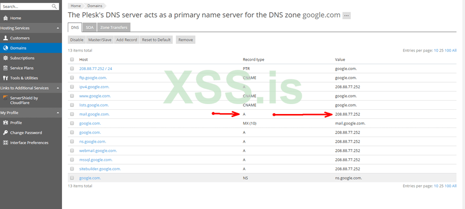Open the 208.88.77.252 / 24 PTR link
This screenshot has width=465, height=209.
(x=95, y=69)
